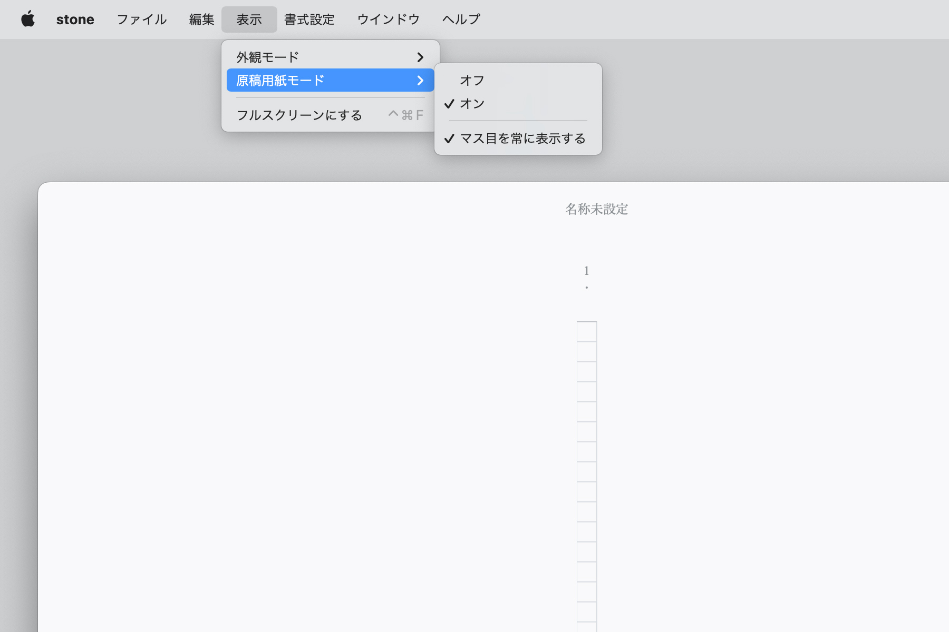The width and height of the screenshot is (949, 632).
Task: Click the top cell of manuscript grid
Action: click(x=586, y=332)
